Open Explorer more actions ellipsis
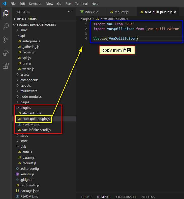Screen dimensions: 184x199 click(70, 12)
